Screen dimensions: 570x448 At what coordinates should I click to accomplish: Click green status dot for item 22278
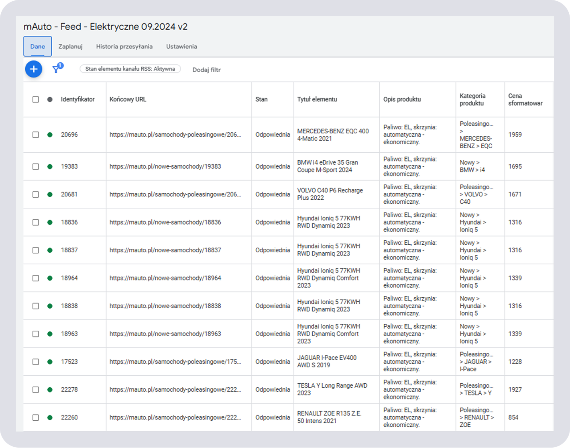pyautogui.click(x=50, y=389)
